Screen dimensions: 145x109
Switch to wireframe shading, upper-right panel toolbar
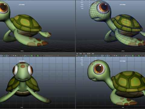coord(100,56)
